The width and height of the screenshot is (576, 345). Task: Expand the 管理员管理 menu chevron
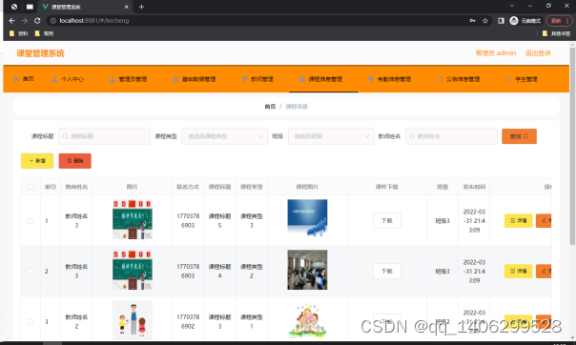pyautogui.click(x=152, y=79)
